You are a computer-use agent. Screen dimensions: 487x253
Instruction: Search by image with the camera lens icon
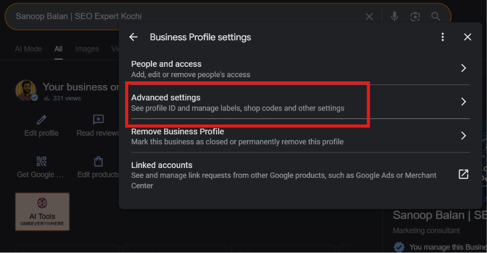pos(415,17)
